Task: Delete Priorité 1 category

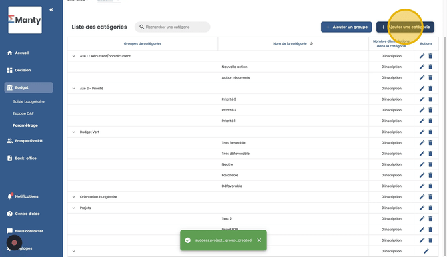Action: click(430, 121)
